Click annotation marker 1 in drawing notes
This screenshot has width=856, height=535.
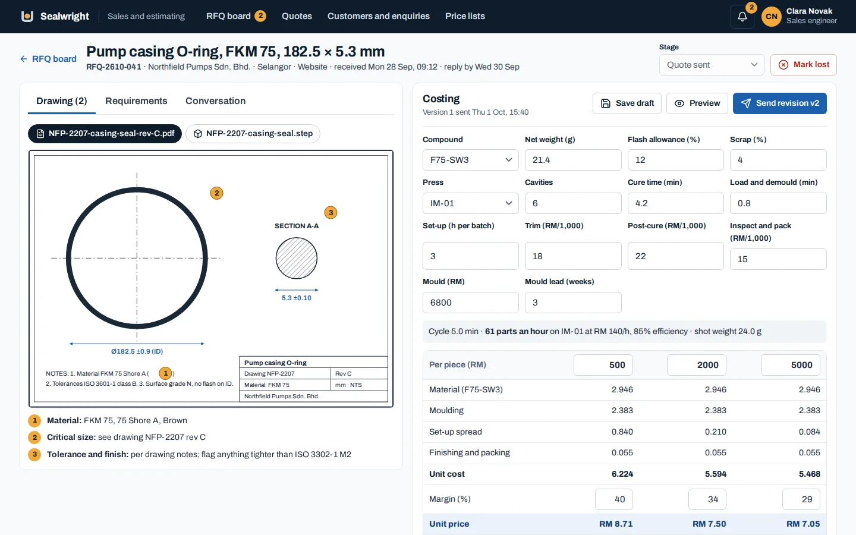(x=166, y=373)
